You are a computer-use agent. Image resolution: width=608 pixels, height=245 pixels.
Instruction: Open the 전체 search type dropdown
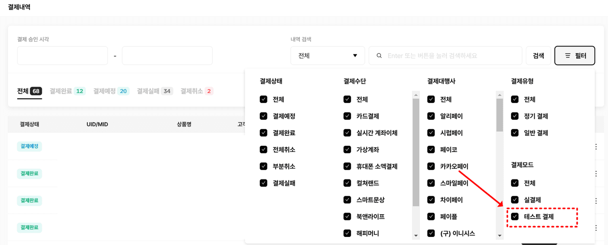tap(327, 56)
